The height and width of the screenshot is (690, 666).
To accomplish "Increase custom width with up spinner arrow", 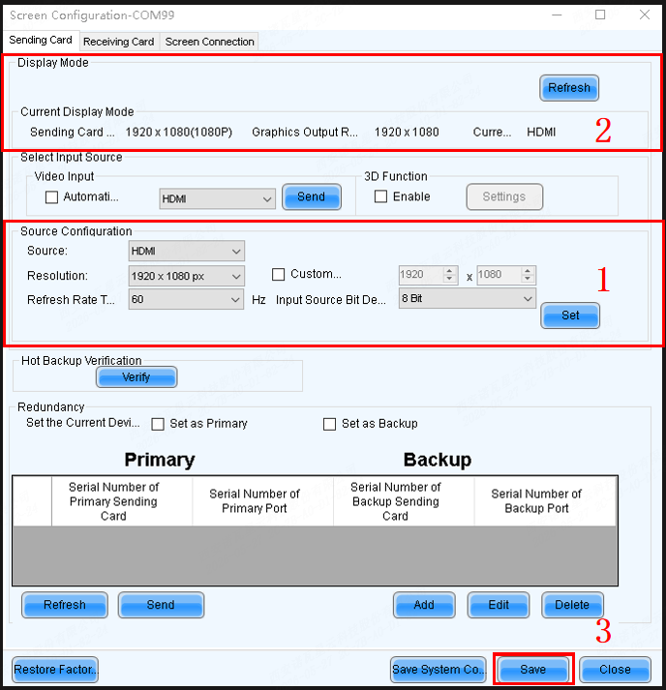I will coord(449,271).
